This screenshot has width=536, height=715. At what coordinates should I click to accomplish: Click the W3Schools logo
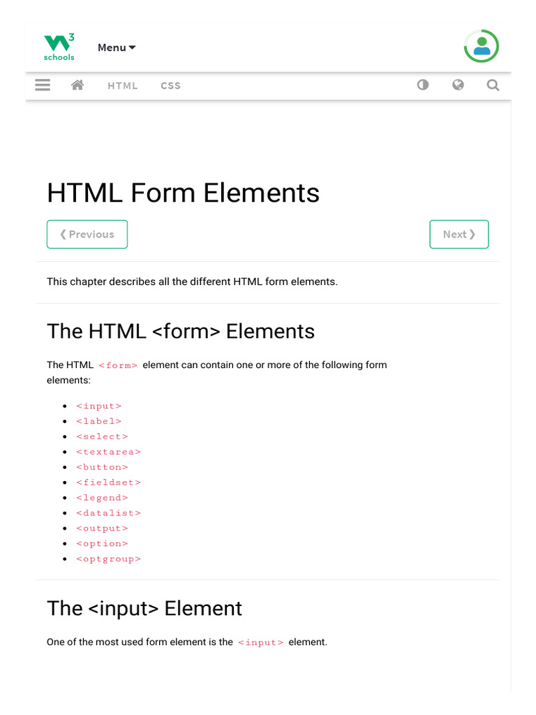point(59,47)
